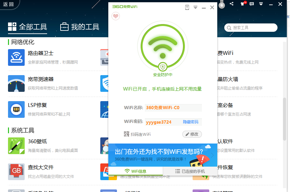Launch the 宽带测速器 speed test icon

point(16,83)
